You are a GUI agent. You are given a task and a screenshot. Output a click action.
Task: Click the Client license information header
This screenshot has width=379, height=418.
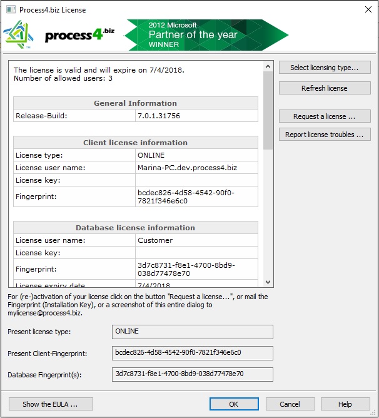[x=135, y=143]
